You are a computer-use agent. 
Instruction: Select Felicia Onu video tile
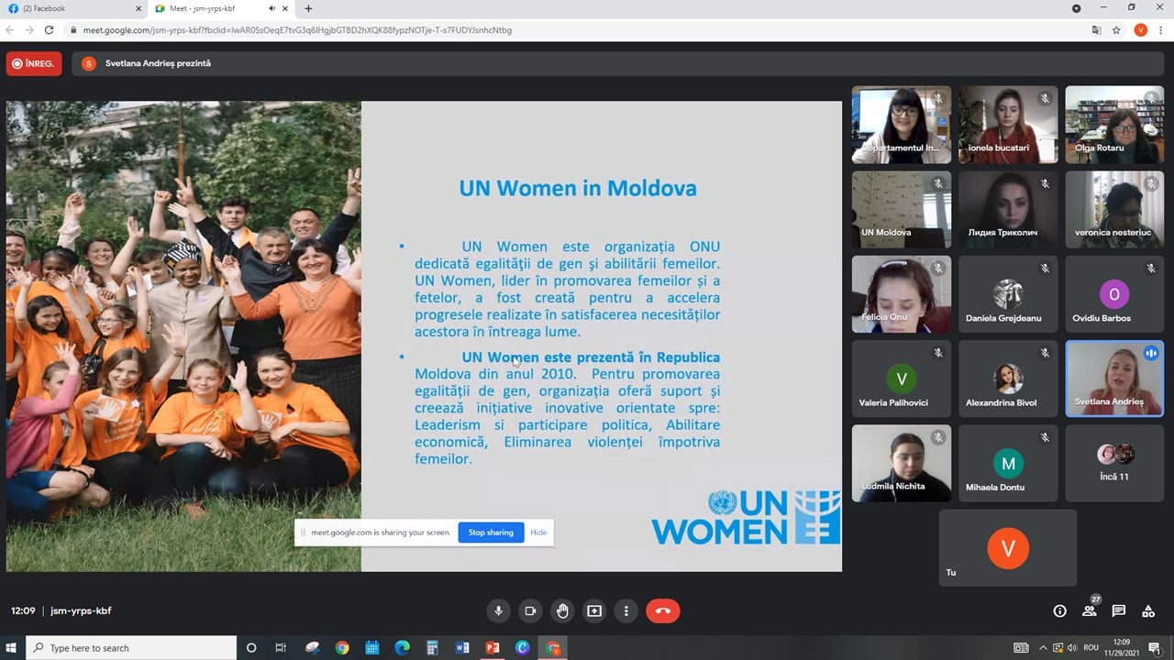[x=902, y=294]
